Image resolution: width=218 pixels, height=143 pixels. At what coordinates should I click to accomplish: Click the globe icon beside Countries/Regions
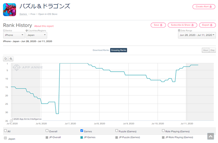[x=27, y=31]
